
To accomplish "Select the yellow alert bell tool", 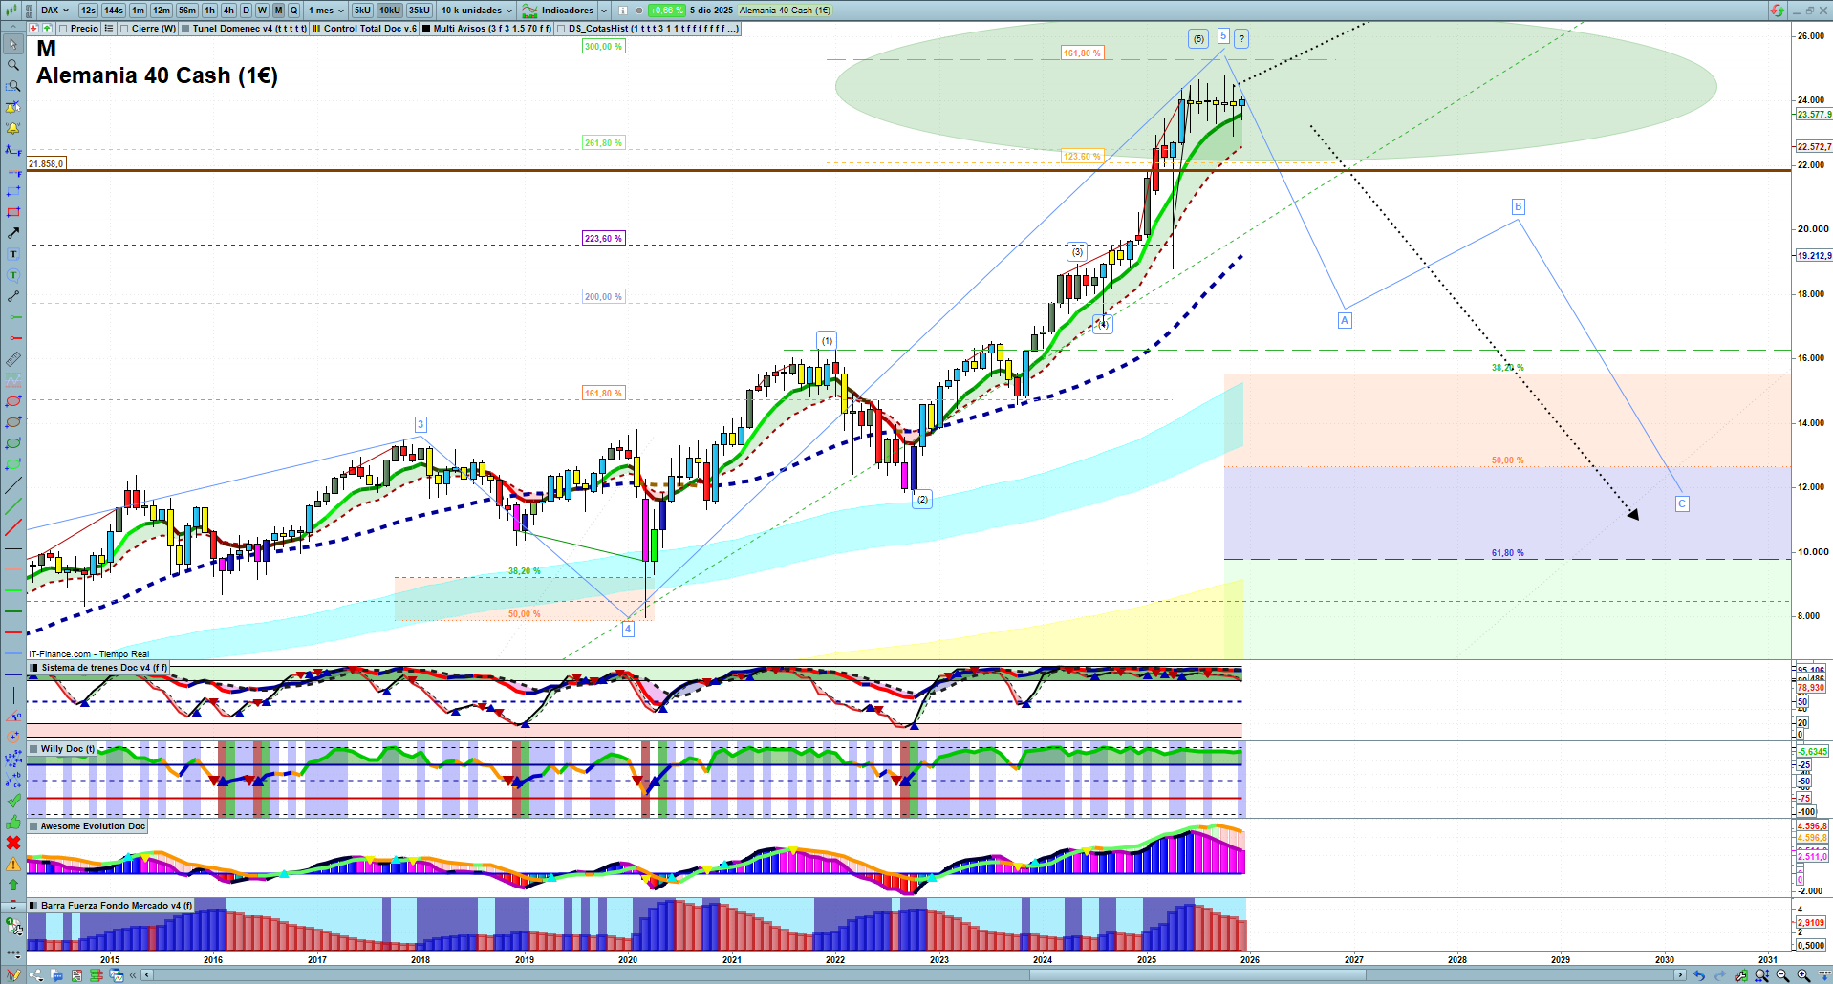I will click(13, 128).
